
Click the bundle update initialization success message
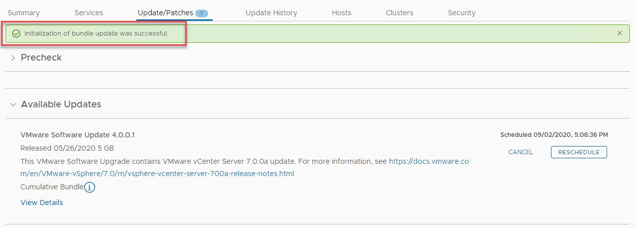[96, 34]
